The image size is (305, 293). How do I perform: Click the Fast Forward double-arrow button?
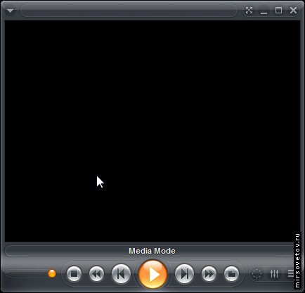click(x=209, y=273)
